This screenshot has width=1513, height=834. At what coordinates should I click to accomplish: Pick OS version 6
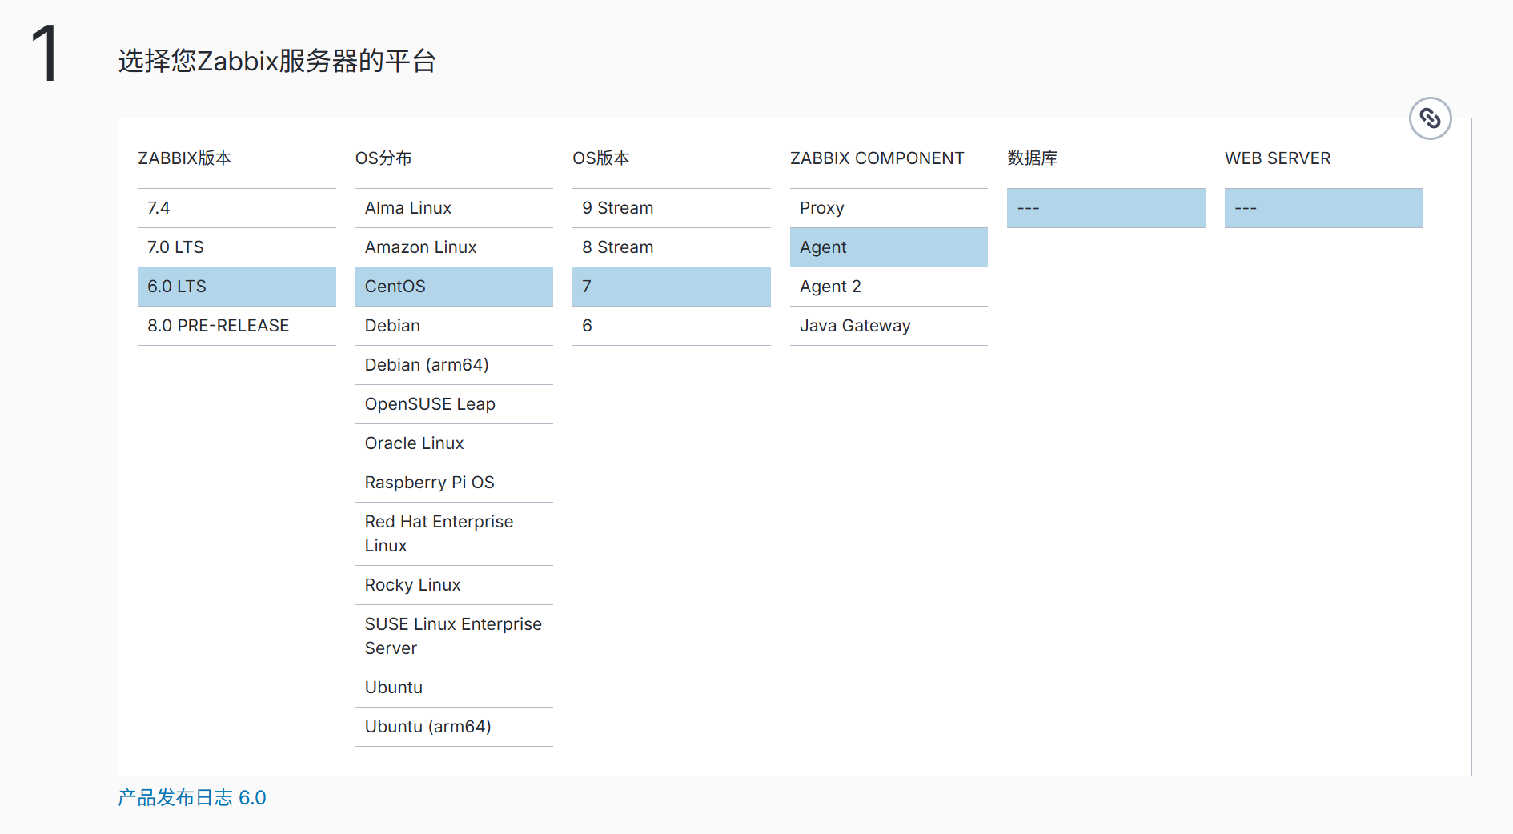point(671,326)
